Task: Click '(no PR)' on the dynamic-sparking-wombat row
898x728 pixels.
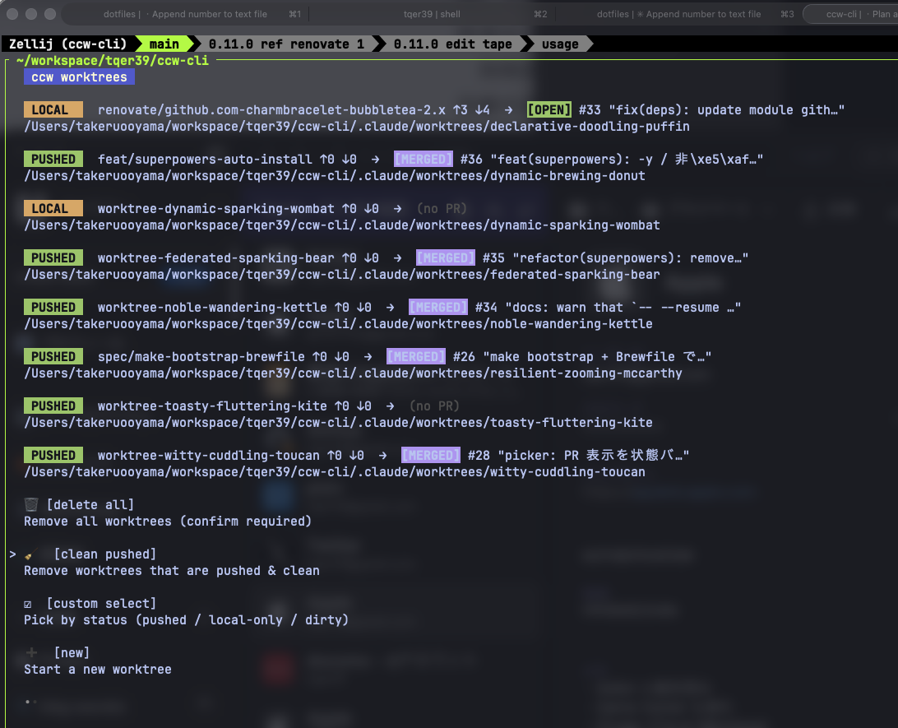Action: [442, 208]
